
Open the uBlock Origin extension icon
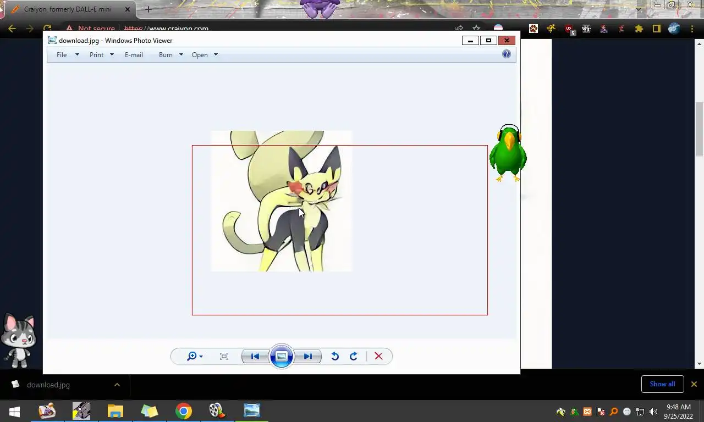(x=569, y=30)
